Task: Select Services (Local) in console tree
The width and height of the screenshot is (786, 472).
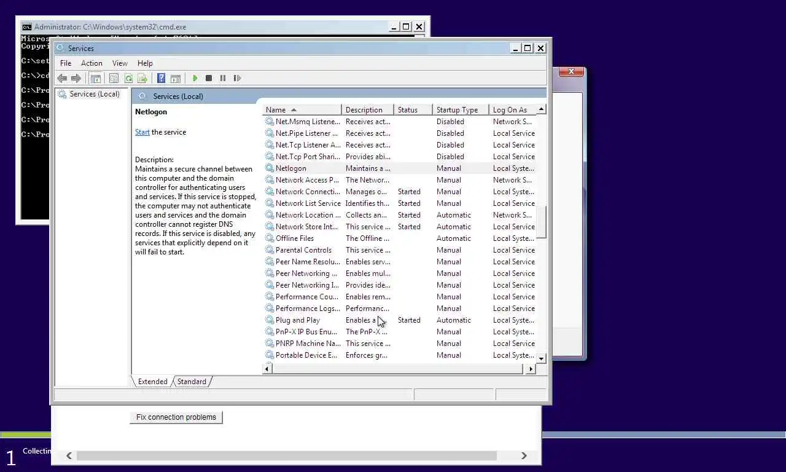Action: pos(95,94)
